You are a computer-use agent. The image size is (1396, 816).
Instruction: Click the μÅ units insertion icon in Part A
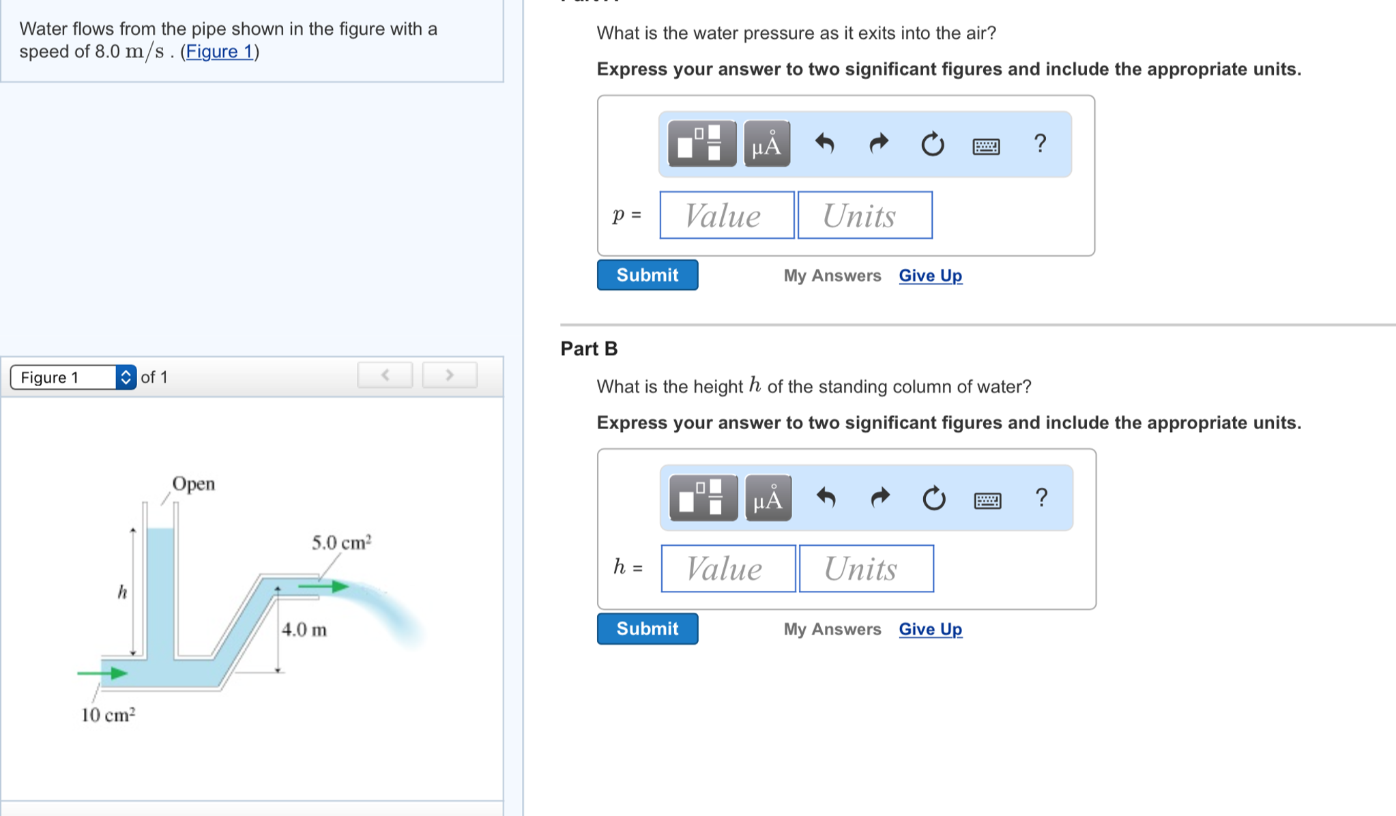(x=766, y=144)
